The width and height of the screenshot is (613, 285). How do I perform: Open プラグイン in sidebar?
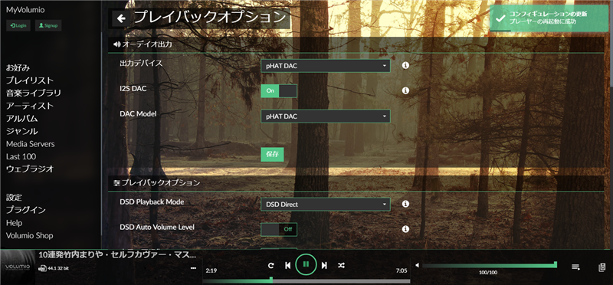tap(26, 210)
